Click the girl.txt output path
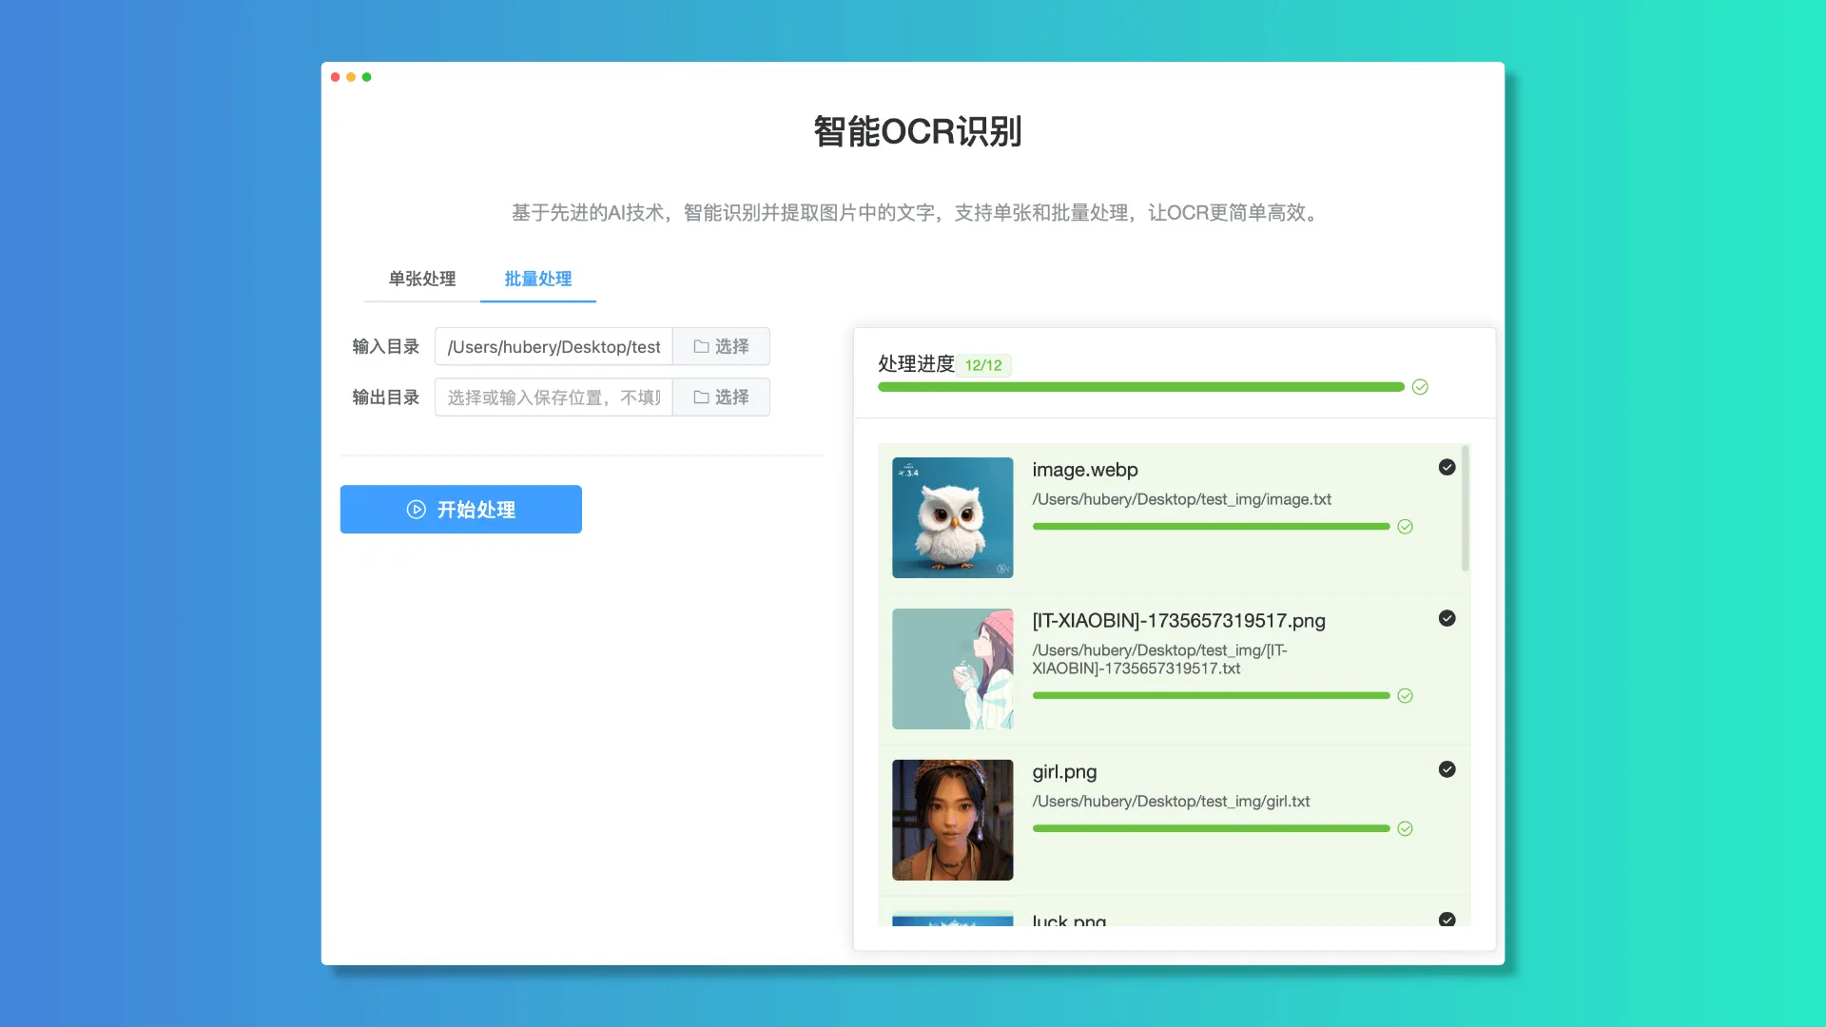 pyautogui.click(x=1171, y=802)
